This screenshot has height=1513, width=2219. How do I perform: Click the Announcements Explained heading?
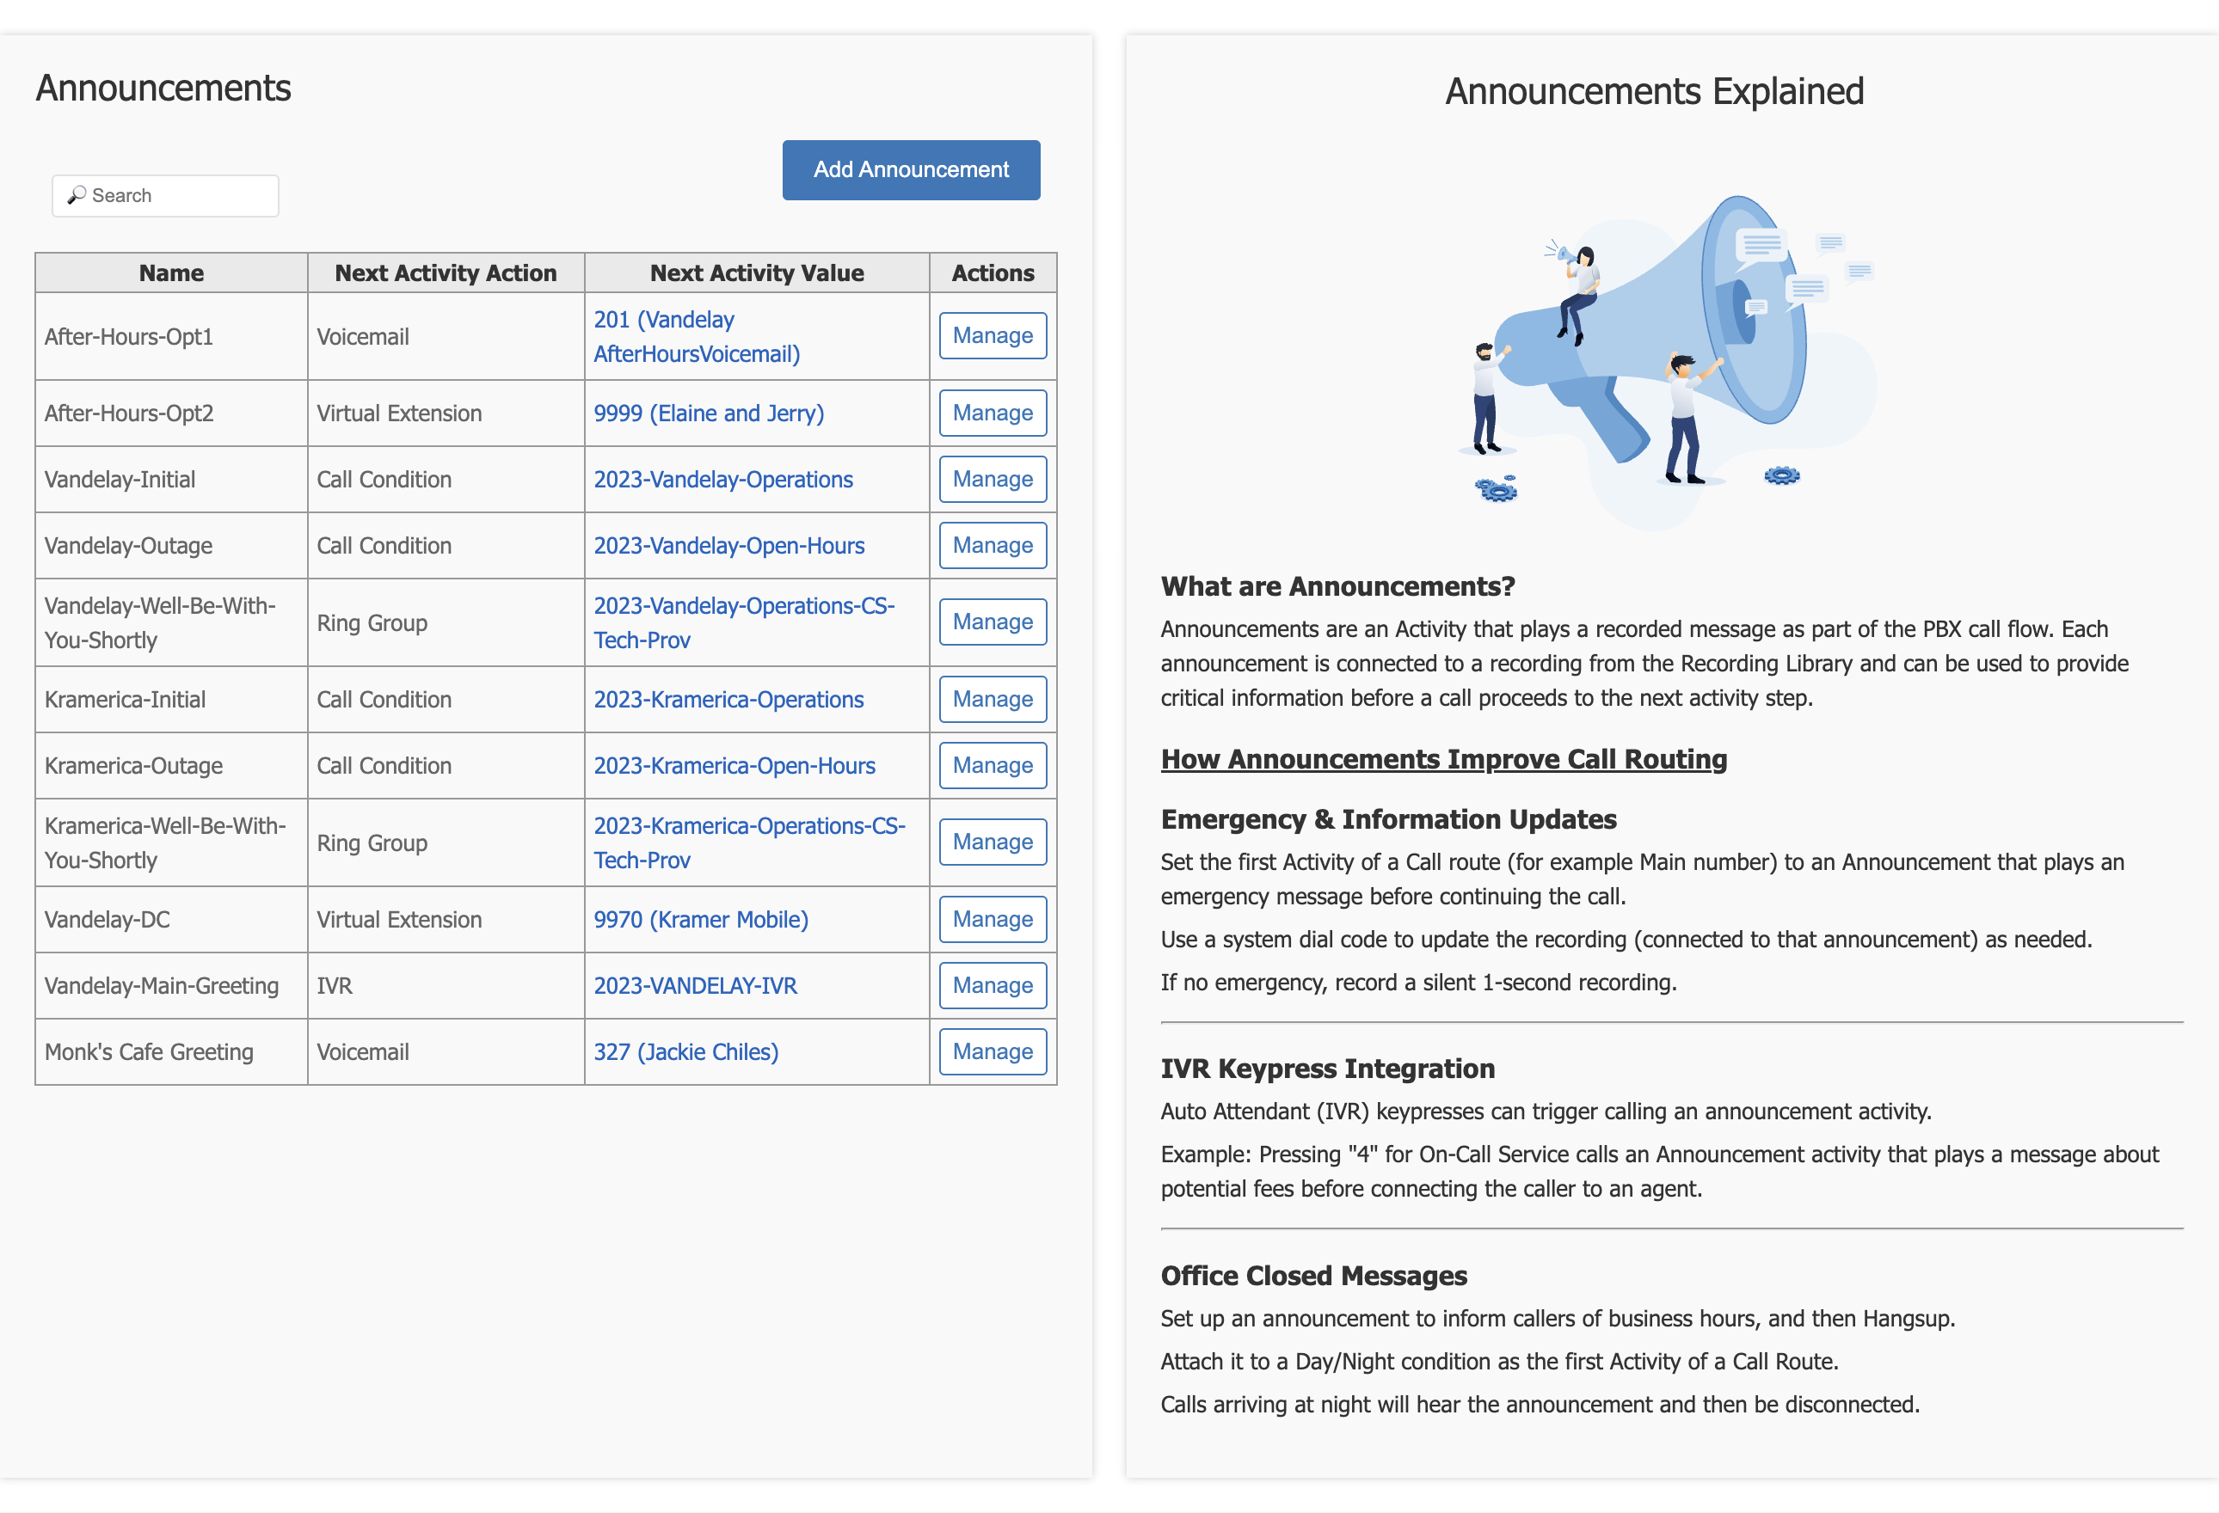[x=1654, y=92]
